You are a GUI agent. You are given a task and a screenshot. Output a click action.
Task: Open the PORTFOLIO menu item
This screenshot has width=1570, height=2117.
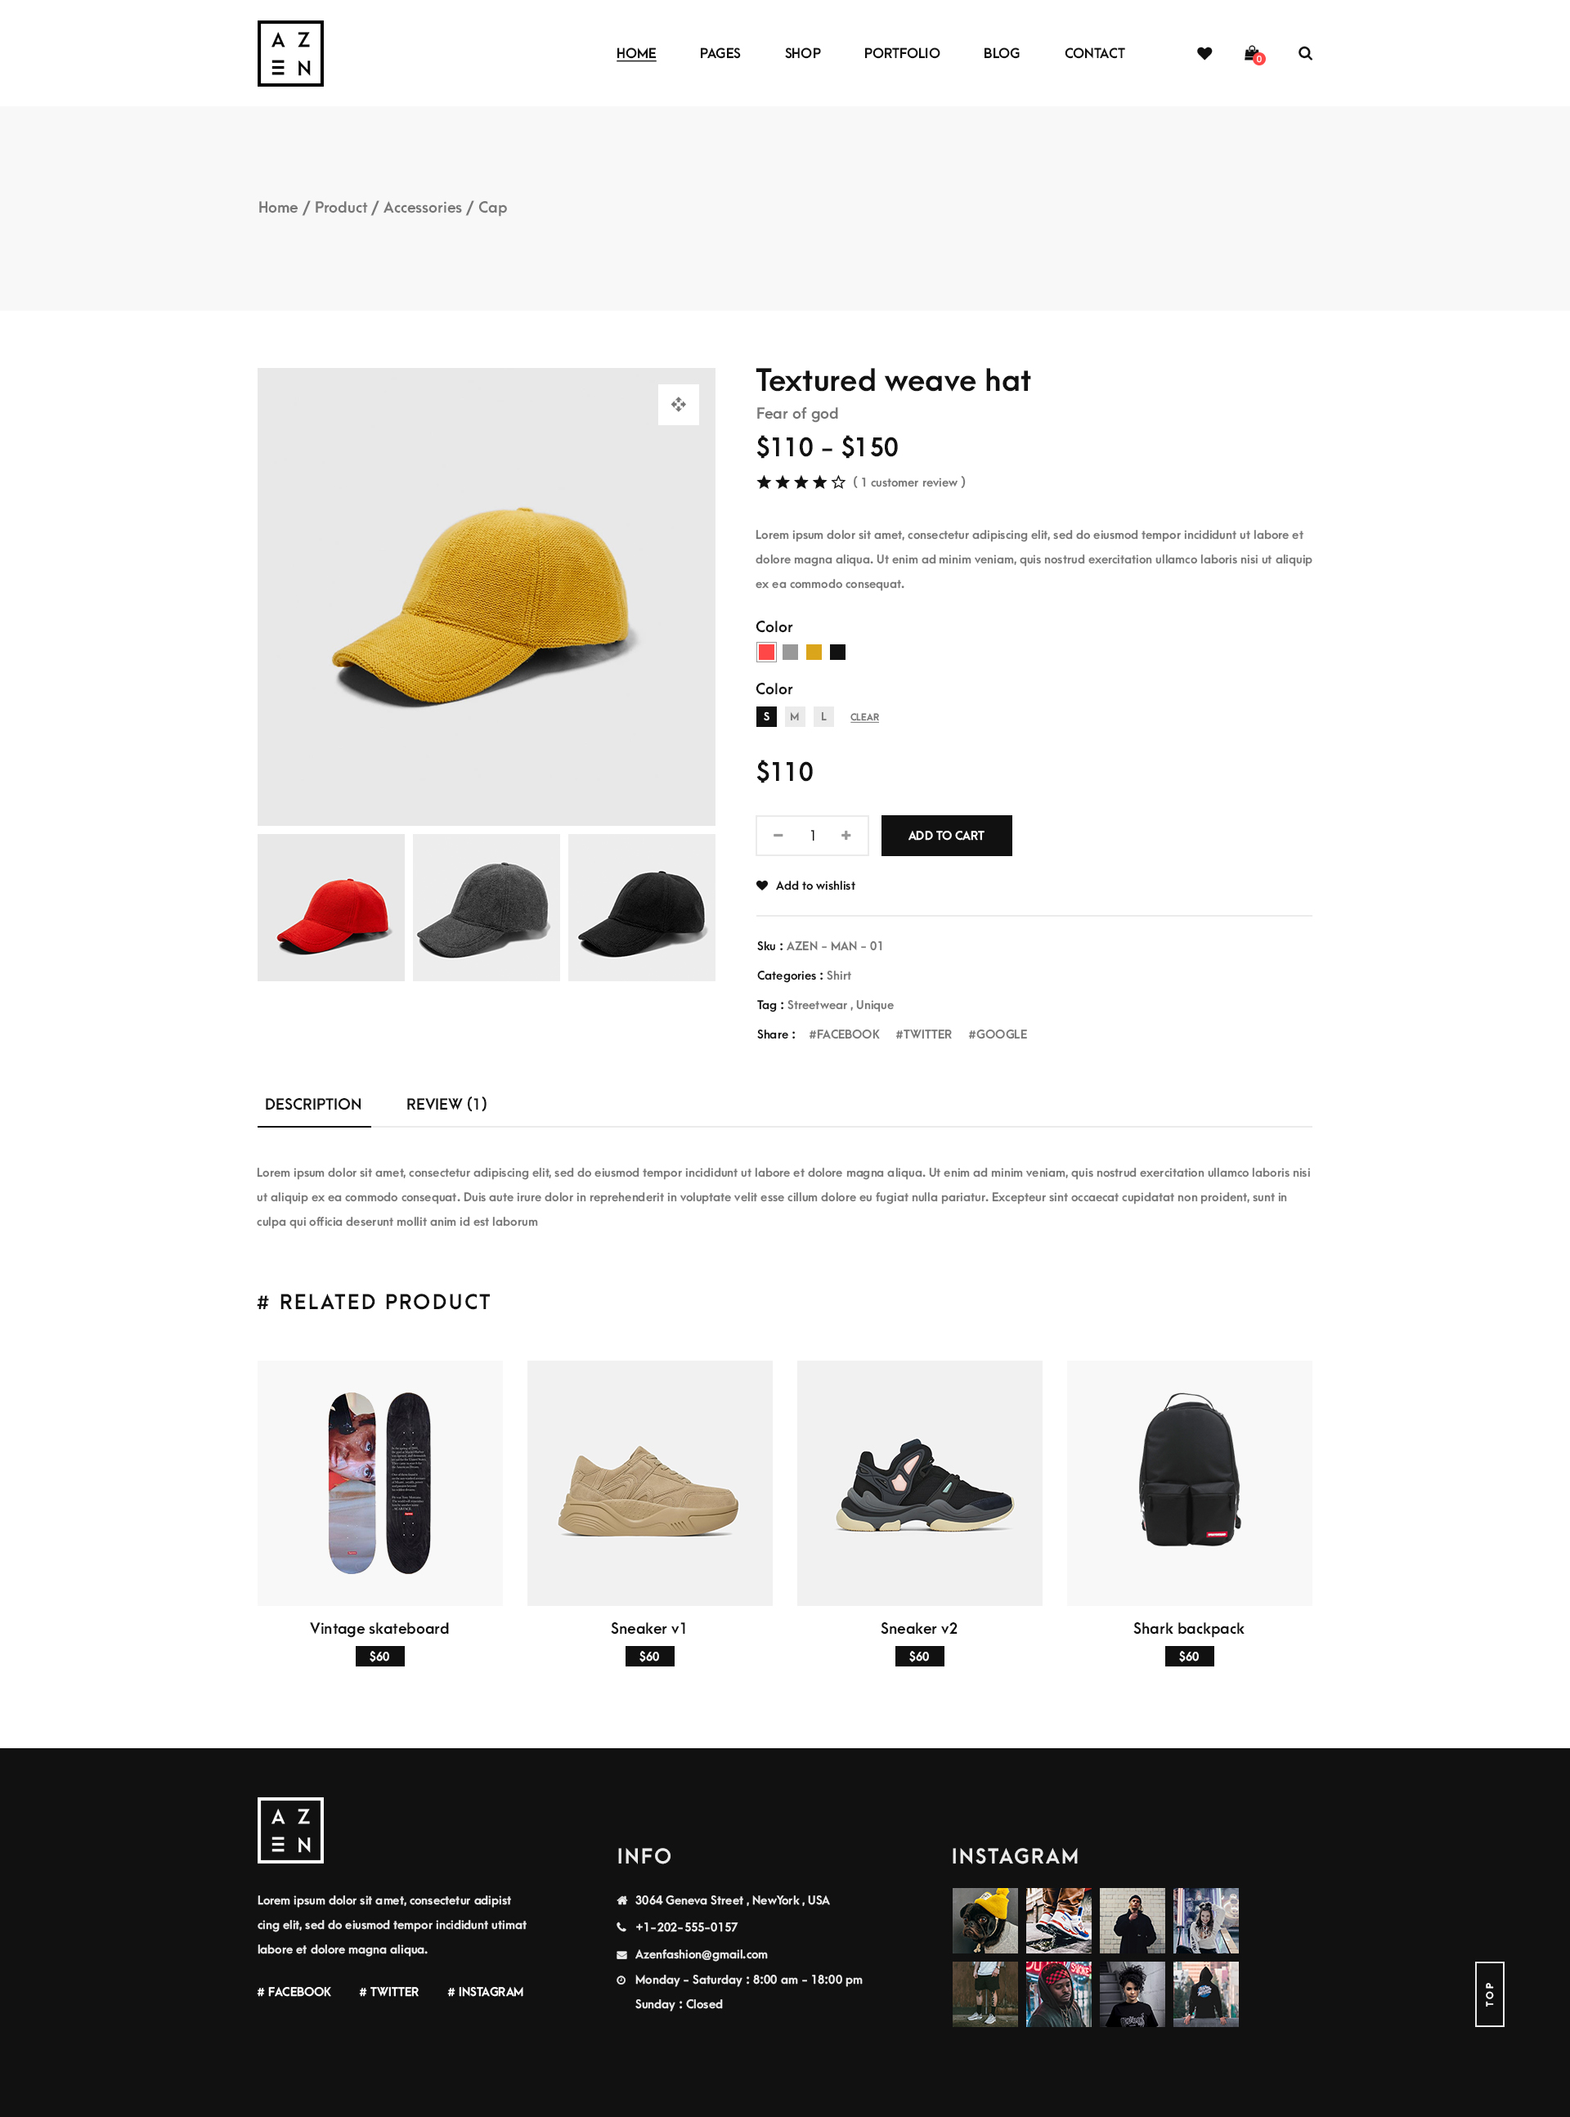click(x=902, y=53)
